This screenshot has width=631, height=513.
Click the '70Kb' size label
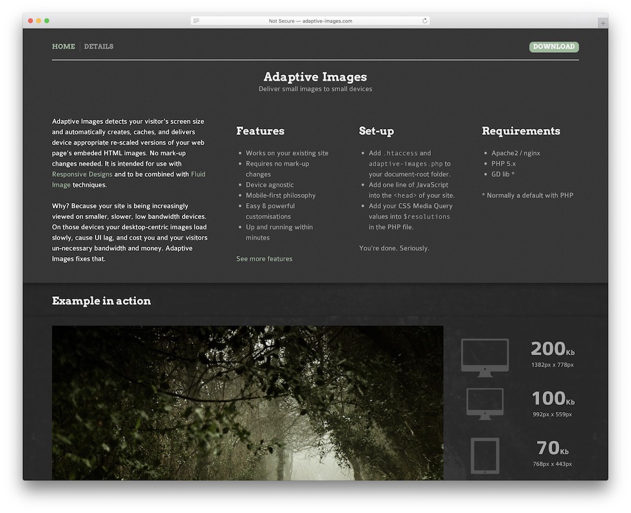tap(552, 448)
